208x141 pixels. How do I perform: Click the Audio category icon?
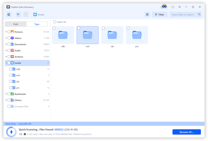(12, 50)
